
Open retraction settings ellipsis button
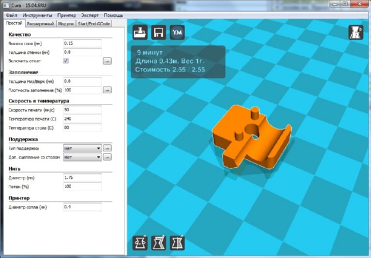pos(107,61)
